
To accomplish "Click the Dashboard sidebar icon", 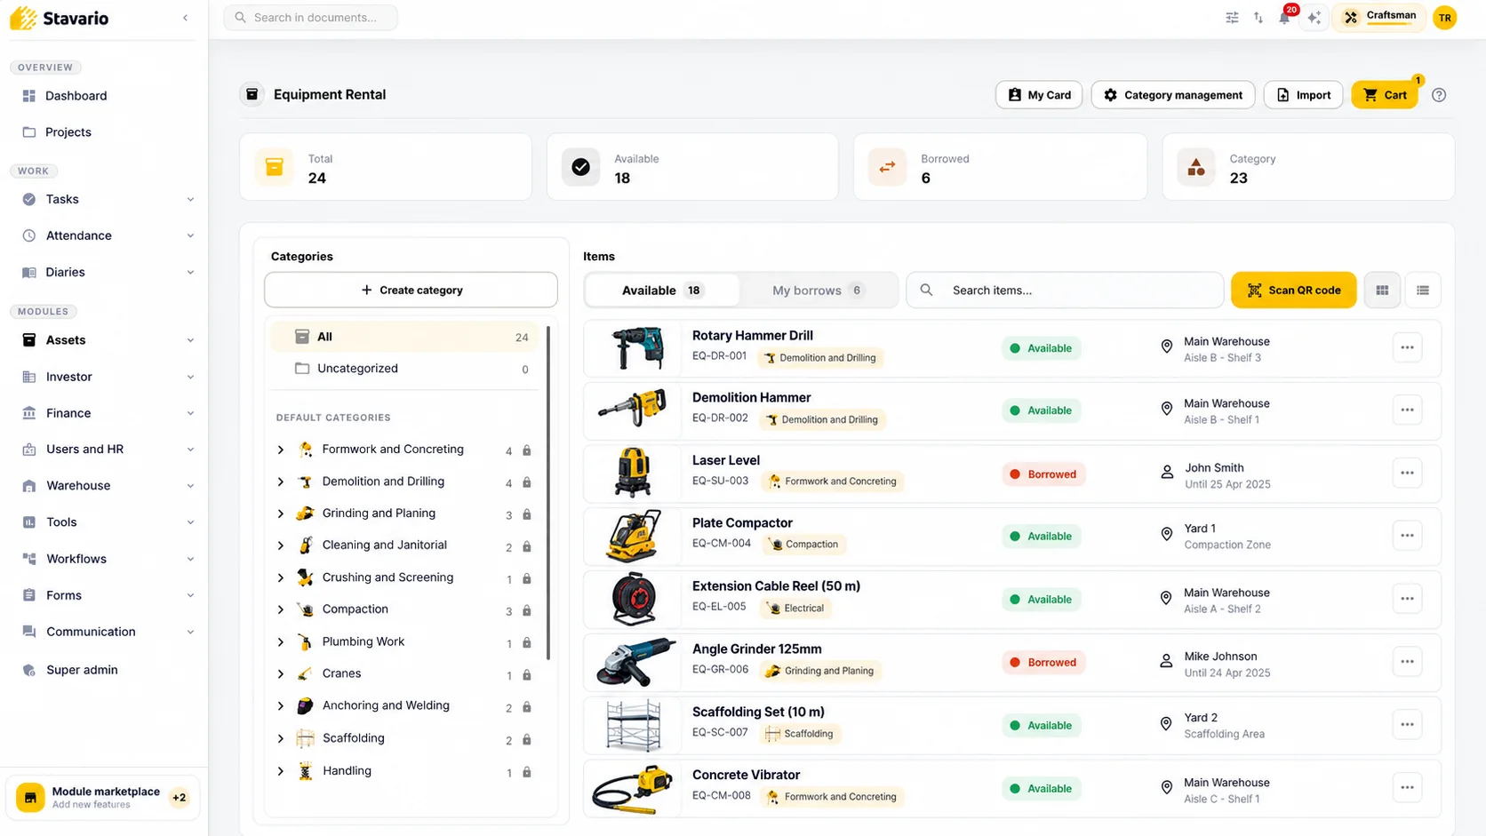I will point(29,96).
